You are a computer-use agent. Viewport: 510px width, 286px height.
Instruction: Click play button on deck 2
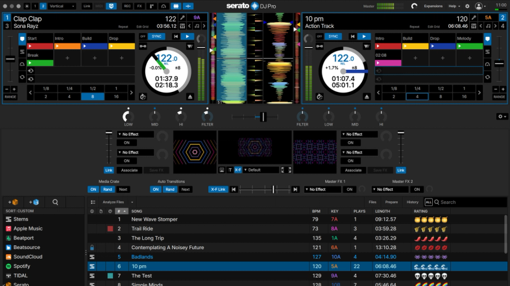point(364,36)
